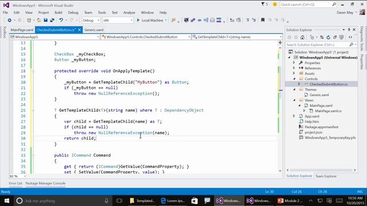Select project.json in Solution Explorer
367x206 pixels.
click(314, 132)
